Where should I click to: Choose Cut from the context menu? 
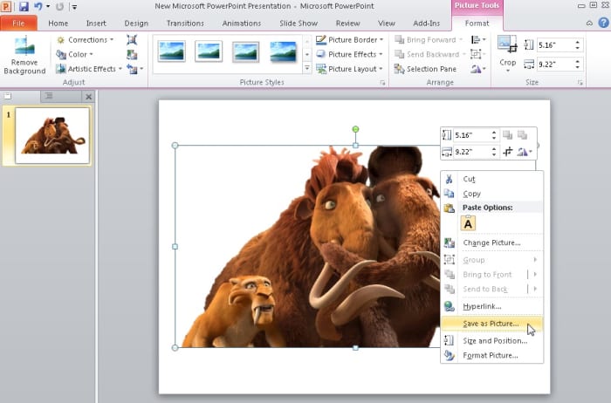pos(491,179)
